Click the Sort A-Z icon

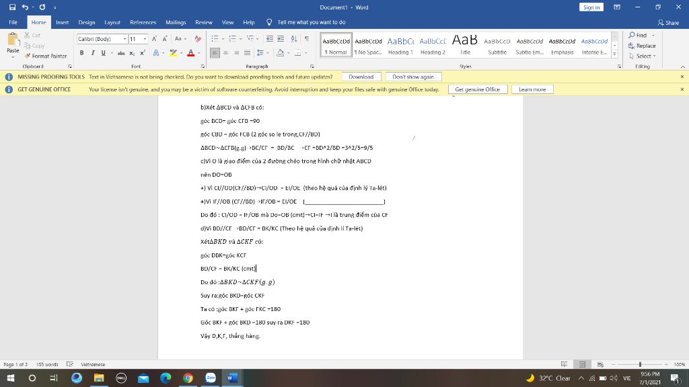tap(294, 39)
